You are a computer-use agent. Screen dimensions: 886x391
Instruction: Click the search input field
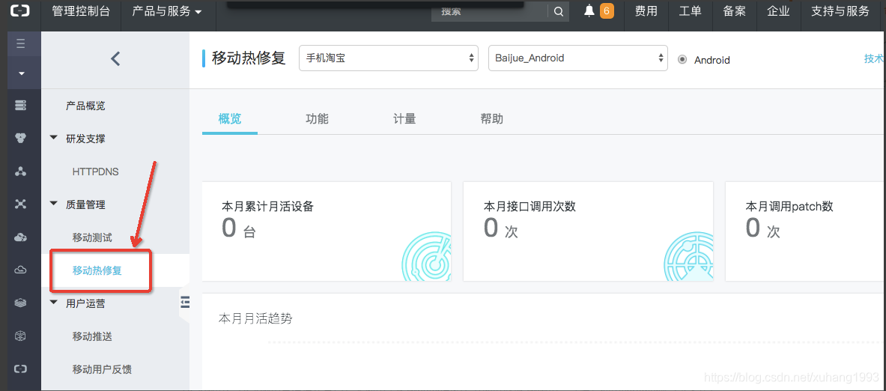pos(489,11)
